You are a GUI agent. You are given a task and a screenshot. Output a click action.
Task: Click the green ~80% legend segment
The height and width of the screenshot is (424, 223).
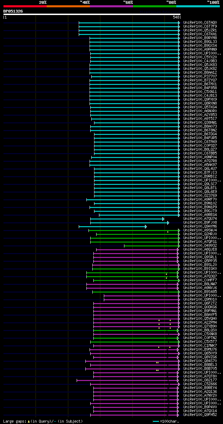click(154, 6)
